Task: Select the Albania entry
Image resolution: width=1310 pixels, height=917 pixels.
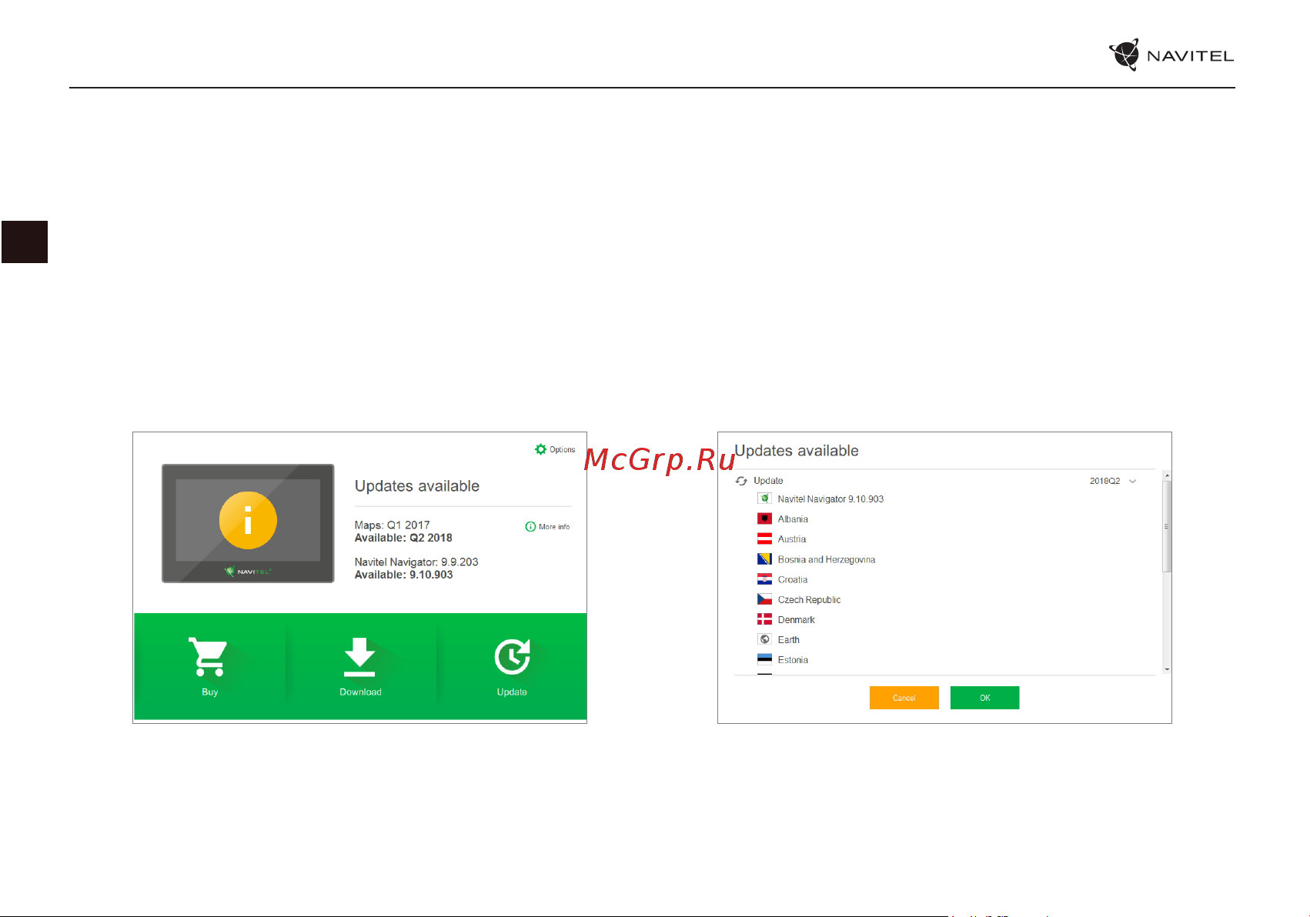Action: pos(793,519)
